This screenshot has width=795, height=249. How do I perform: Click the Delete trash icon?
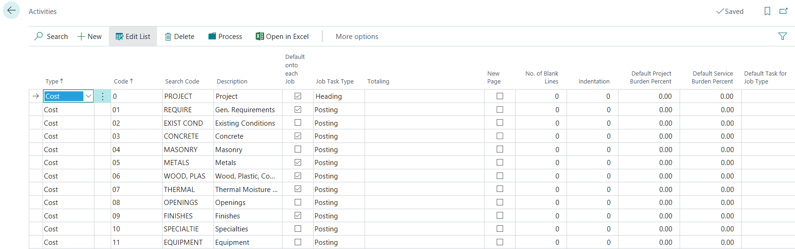pyautogui.click(x=168, y=37)
